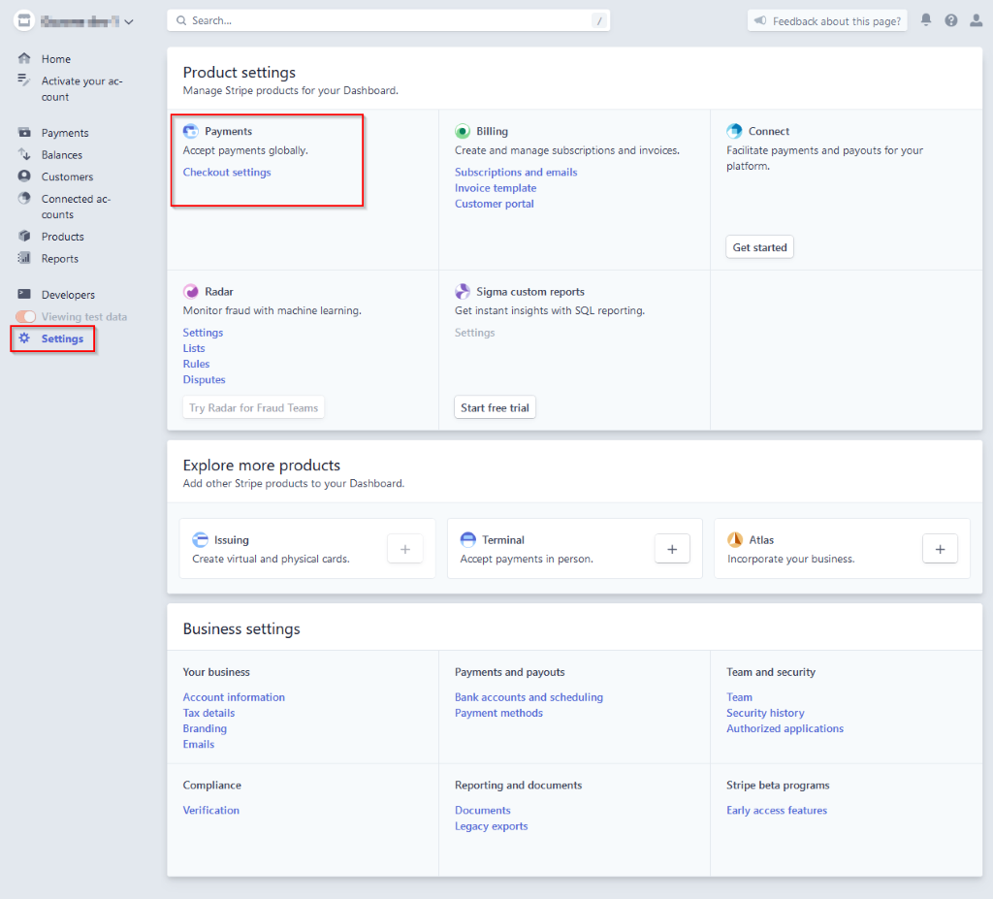Open Account information link
This screenshot has width=993, height=899.
(234, 697)
